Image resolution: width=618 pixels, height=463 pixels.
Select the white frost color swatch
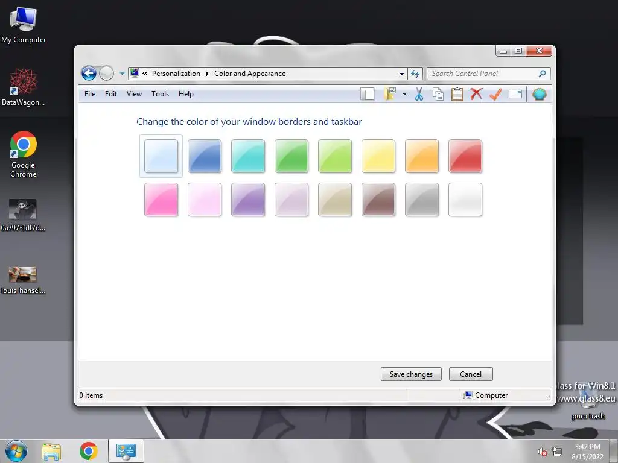pos(465,200)
